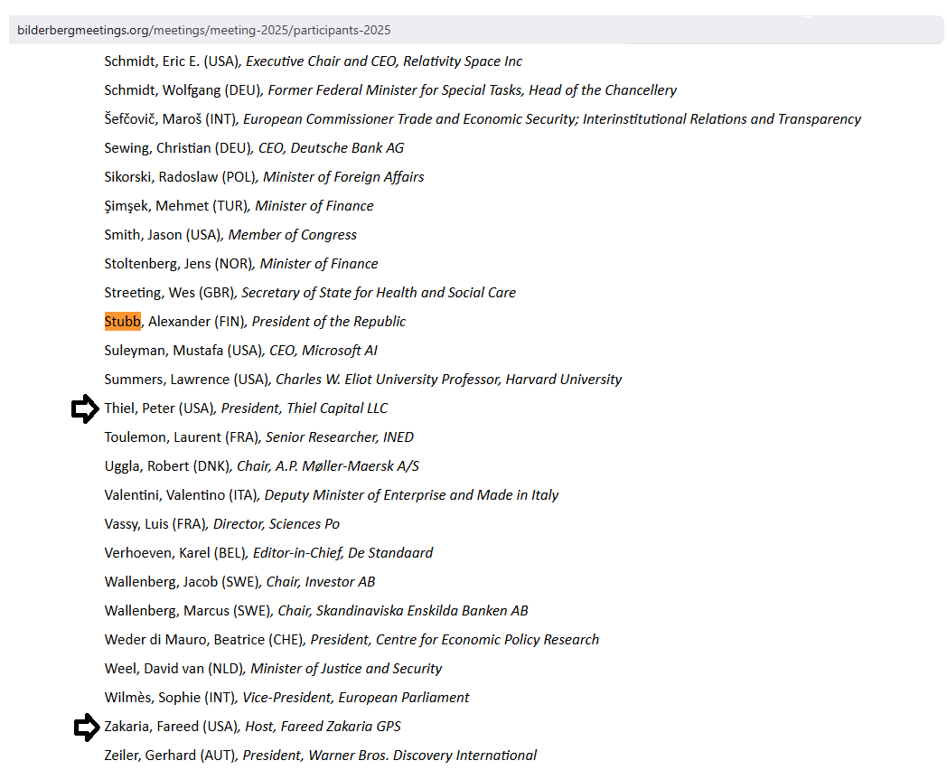The image size is (947, 770).
Task: Select the Sikorski, Radoslaw entry
Action: pyautogui.click(x=264, y=177)
